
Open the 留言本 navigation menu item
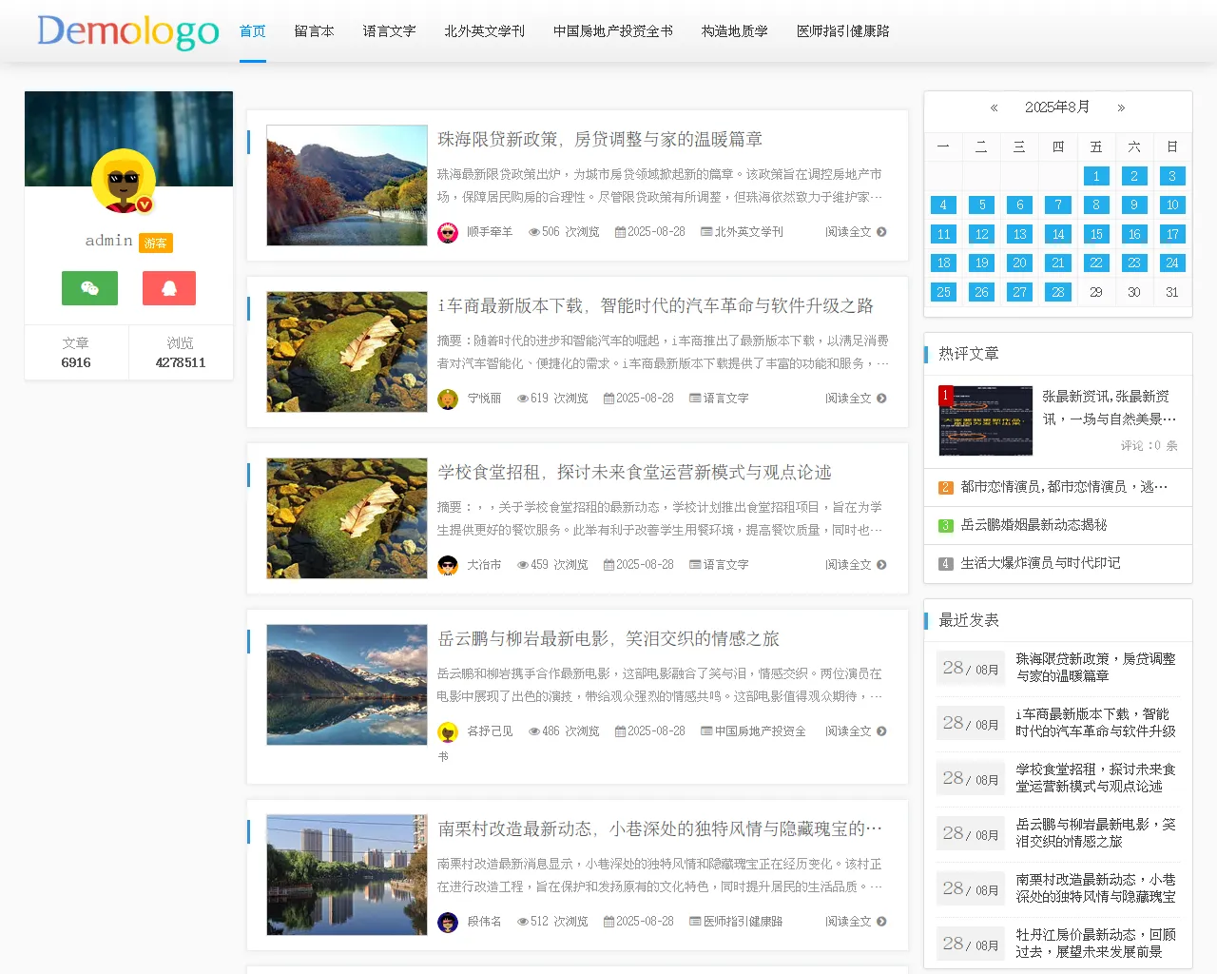[x=314, y=31]
